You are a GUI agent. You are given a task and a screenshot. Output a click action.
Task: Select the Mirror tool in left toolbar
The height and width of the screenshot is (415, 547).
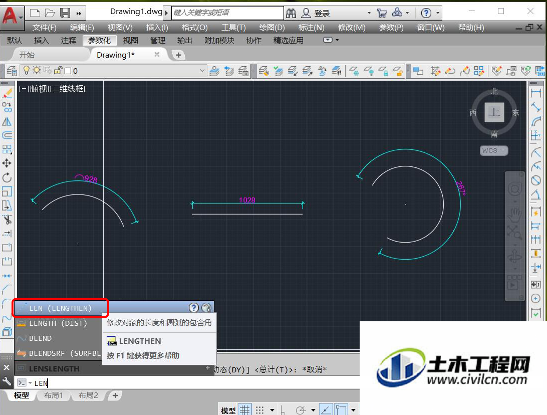7,121
